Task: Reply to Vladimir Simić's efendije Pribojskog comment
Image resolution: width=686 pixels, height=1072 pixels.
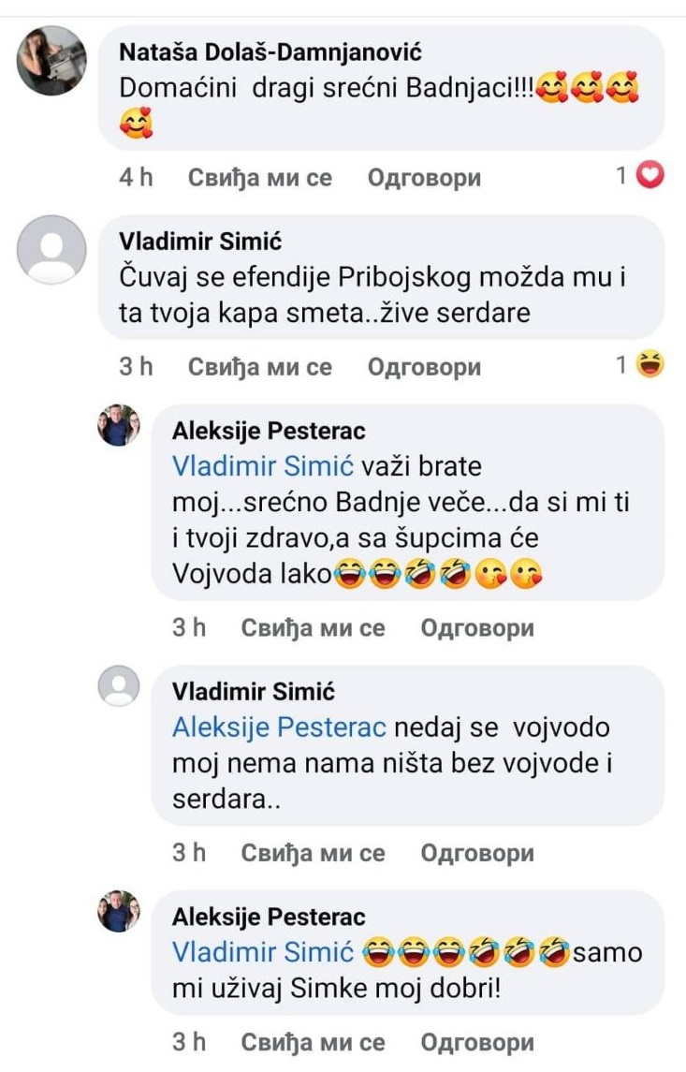Action: (424, 367)
